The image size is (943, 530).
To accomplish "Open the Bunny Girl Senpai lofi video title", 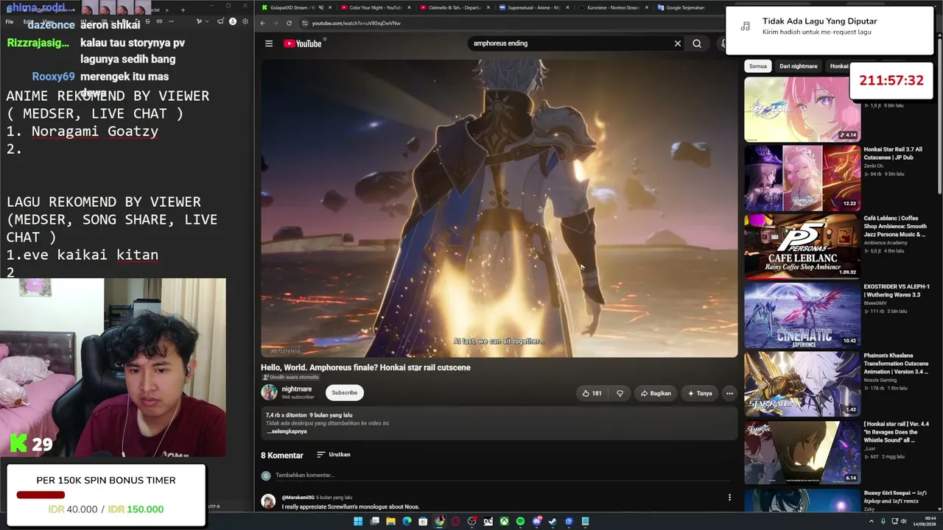I will (x=895, y=497).
